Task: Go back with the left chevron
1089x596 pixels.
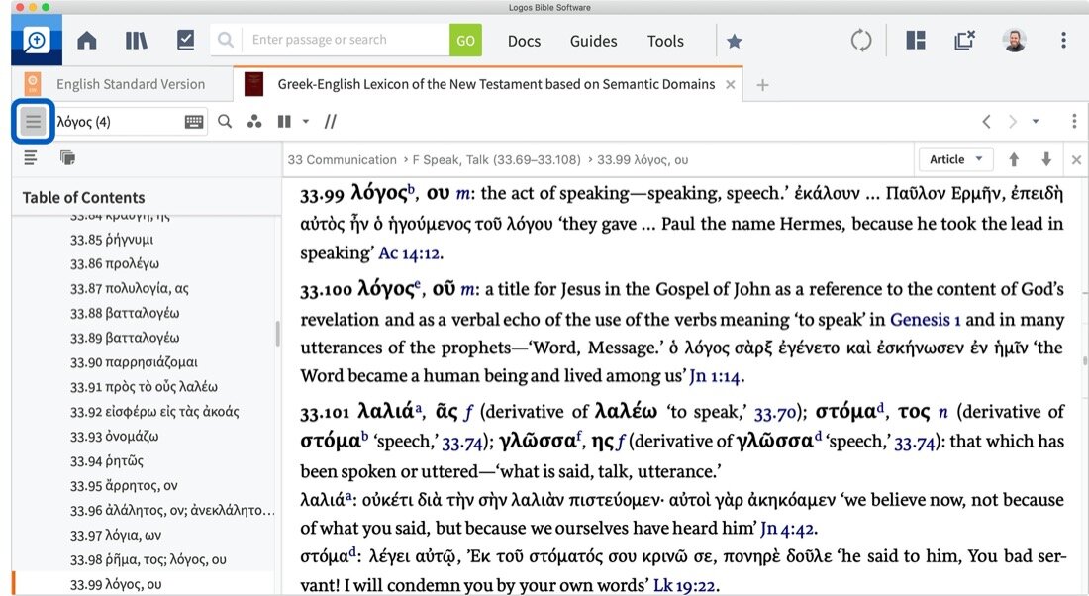Action: tap(986, 122)
